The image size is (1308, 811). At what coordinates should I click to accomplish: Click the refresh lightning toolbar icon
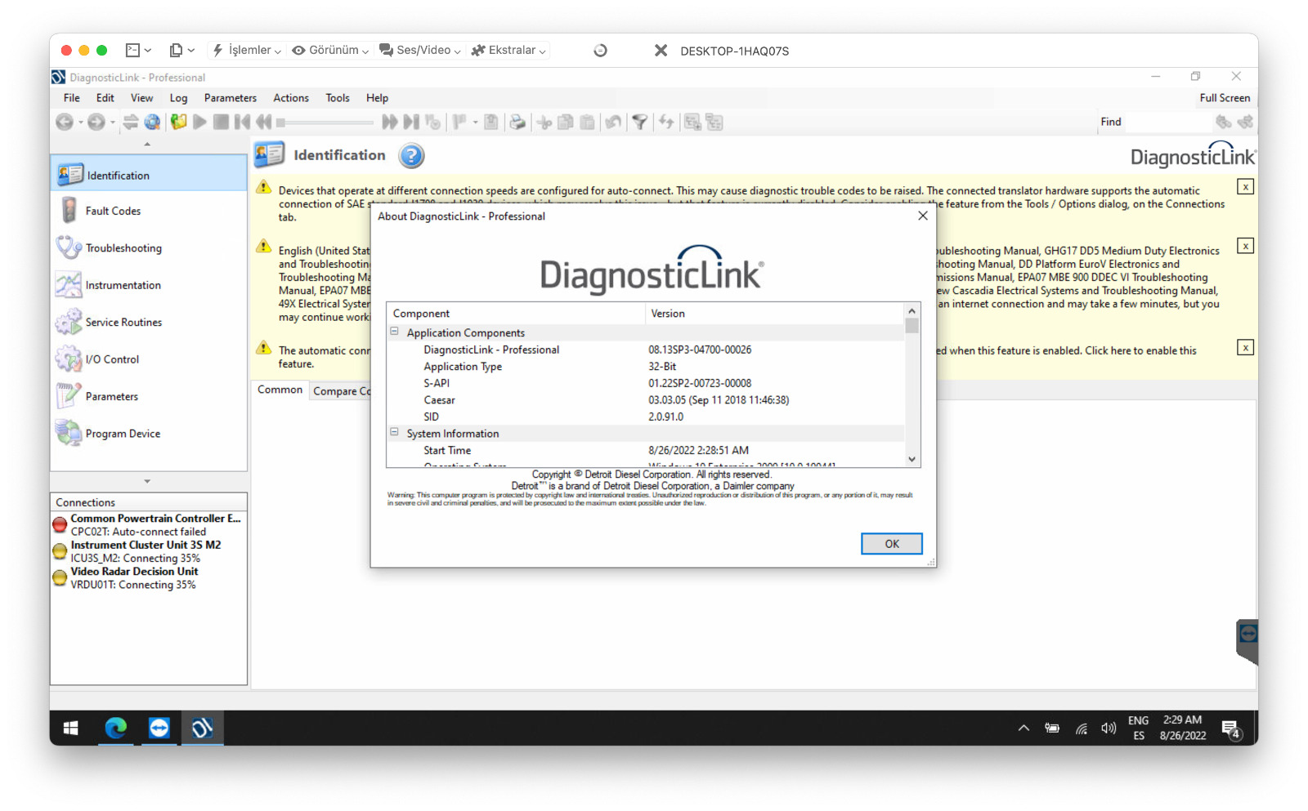tap(666, 122)
